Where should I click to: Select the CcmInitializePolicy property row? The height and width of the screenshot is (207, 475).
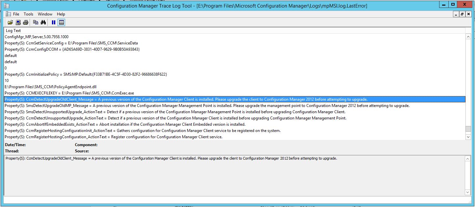click(235, 74)
